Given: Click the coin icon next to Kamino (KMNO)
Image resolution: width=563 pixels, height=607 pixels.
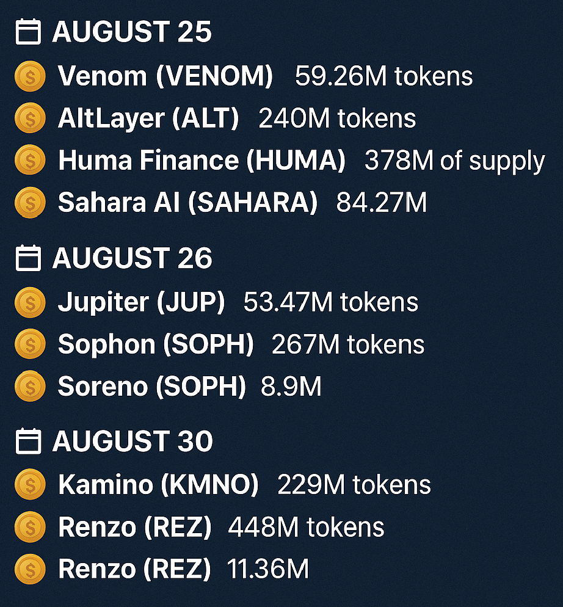Looking at the screenshot, I should click(30, 484).
